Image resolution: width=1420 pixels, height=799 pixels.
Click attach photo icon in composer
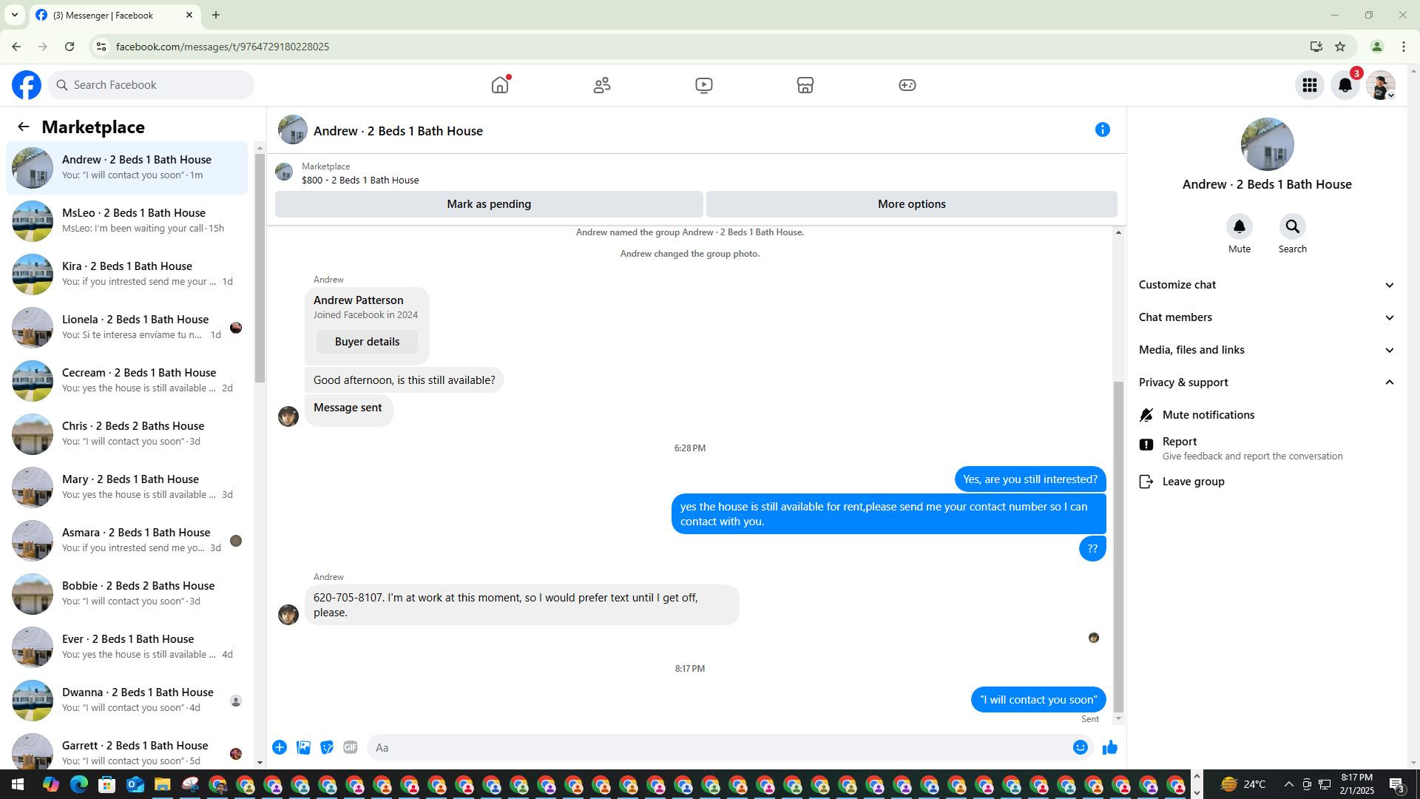pos(303,747)
